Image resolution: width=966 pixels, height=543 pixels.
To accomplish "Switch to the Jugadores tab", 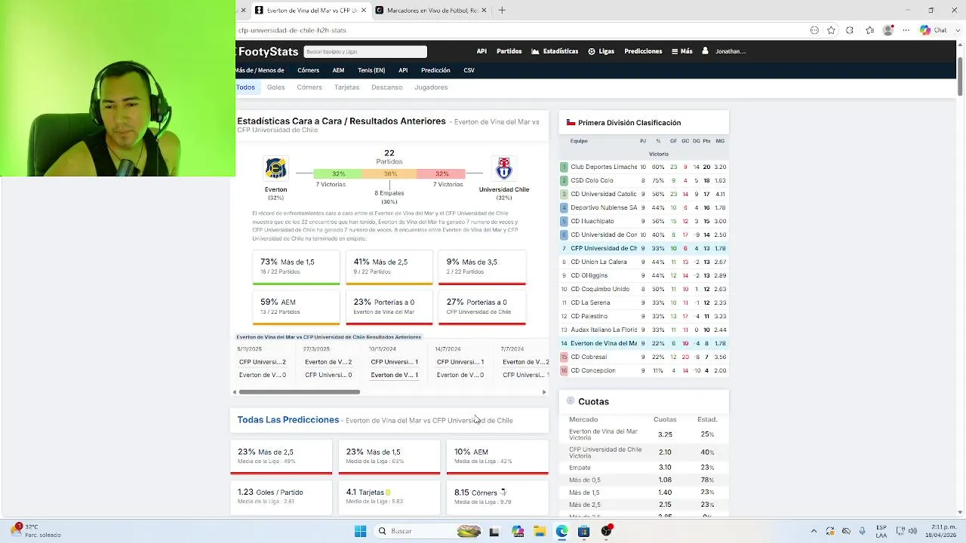I will point(431,87).
